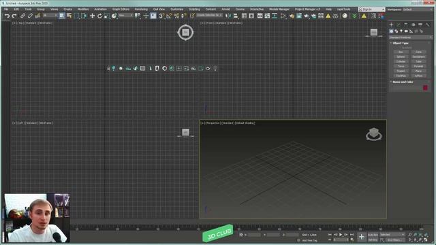Switch to the Create command panel tab

click(391, 24)
